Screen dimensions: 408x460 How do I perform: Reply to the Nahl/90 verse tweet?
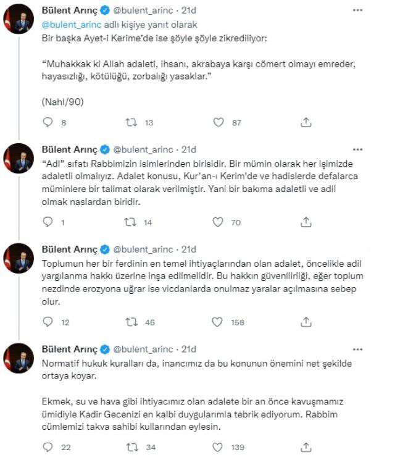(49, 123)
